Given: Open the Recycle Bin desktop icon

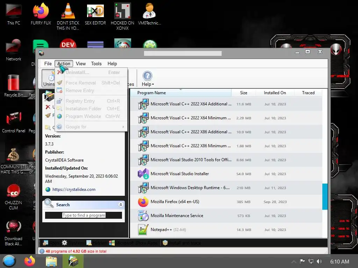Looking at the screenshot, I should pos(14,86).
